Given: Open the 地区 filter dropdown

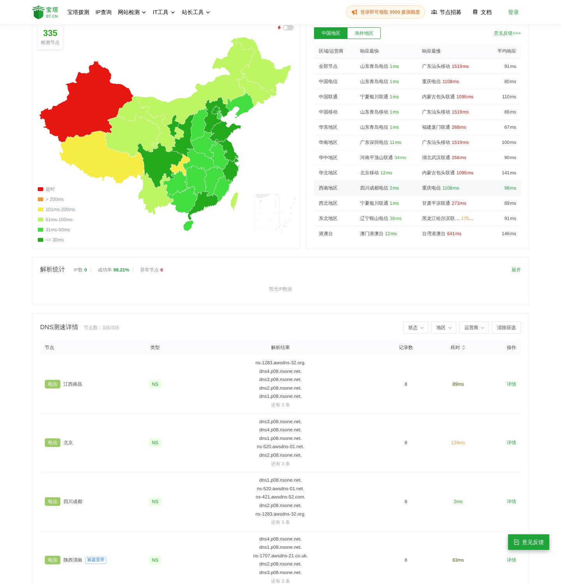Looking at the screenshot, I should coord(444,328).
